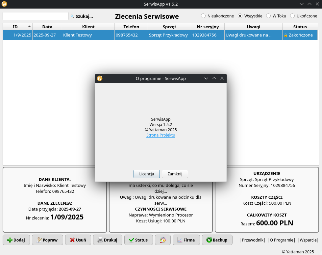This screenshot has width=322, height=255.
Task: Click the Dodaj button with plus icon
Action: pos(16,240)
